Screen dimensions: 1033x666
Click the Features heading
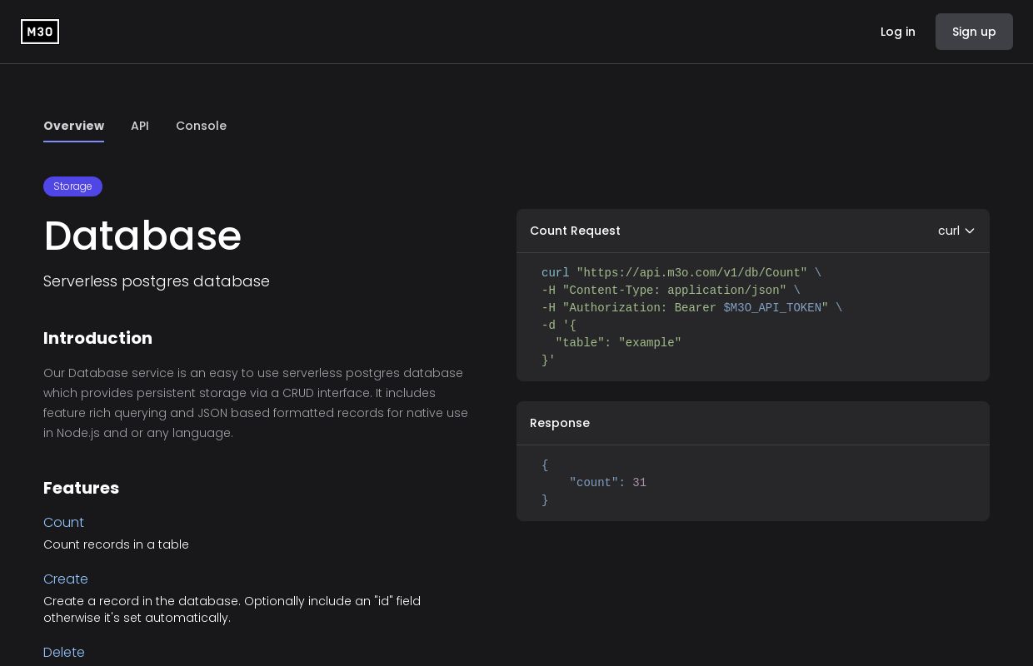coord(81,488)
